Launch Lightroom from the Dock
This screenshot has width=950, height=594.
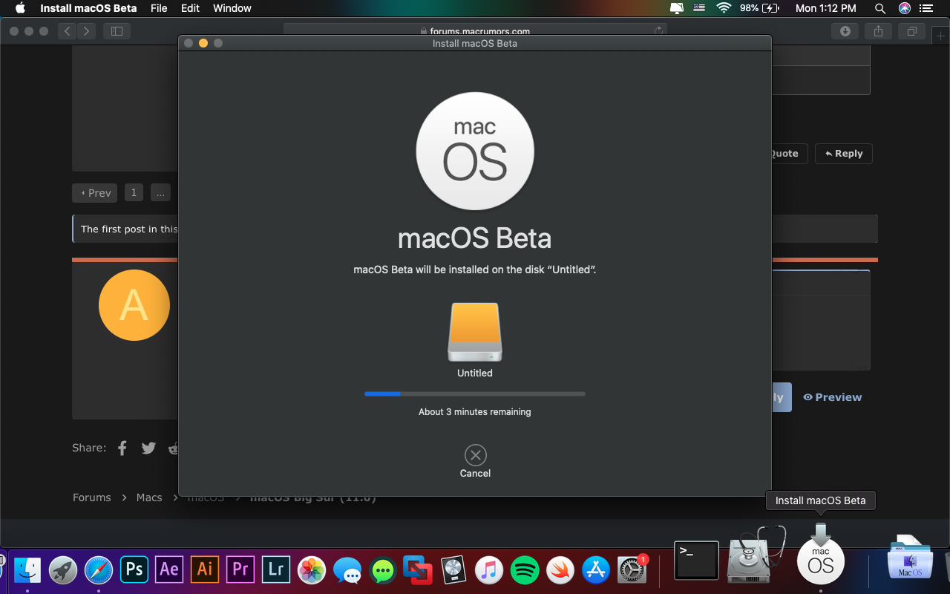coord(276,569)
